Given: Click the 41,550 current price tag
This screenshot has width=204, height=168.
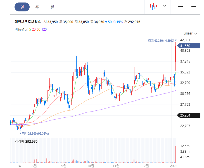Looking at the screenshot, I should [189, 46].
